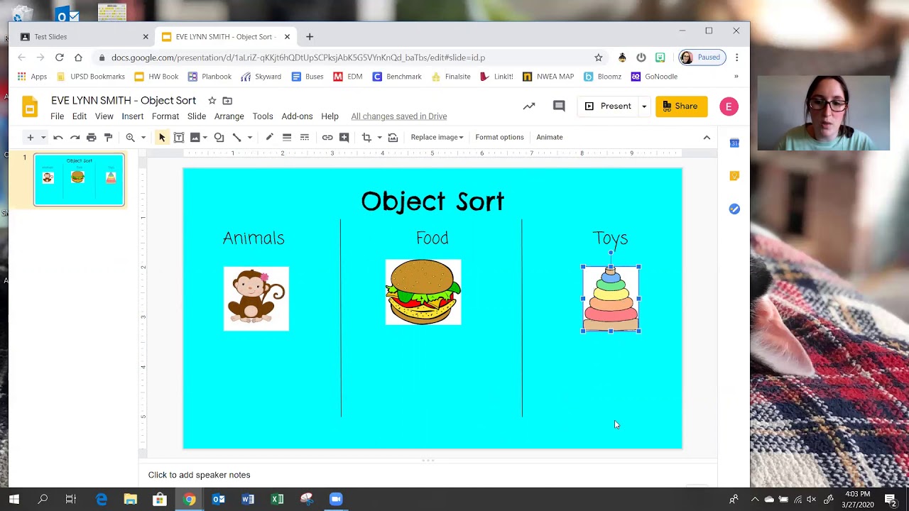Open the Line type dropdown arrow

249,137
